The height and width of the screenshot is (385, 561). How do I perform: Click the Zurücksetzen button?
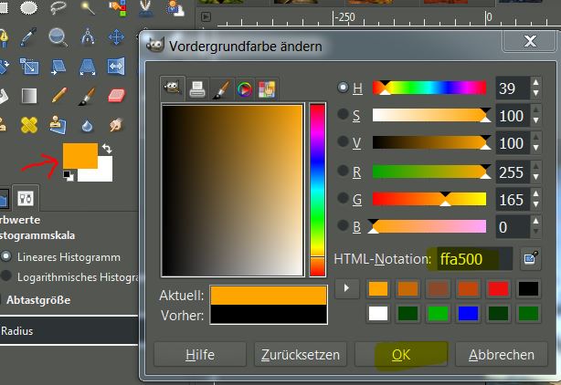[x=301, y=354]
